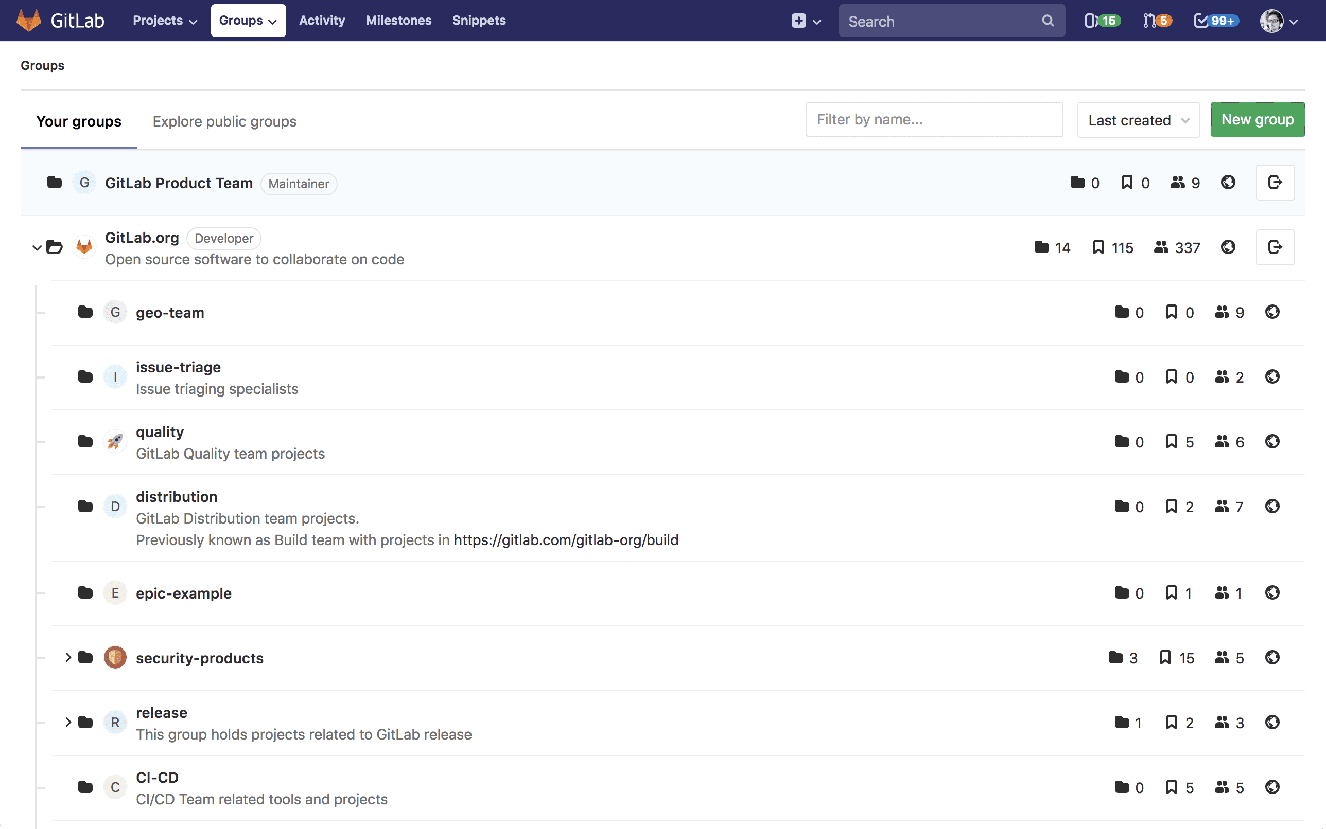This screenshot has width=1326, height=829.
Task: Open the Last created sort dropdown
Action: pyautogui.click(x=1138, y=119)
